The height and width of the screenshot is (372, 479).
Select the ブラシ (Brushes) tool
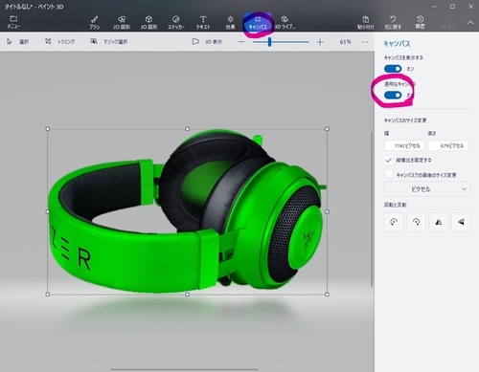95,23
